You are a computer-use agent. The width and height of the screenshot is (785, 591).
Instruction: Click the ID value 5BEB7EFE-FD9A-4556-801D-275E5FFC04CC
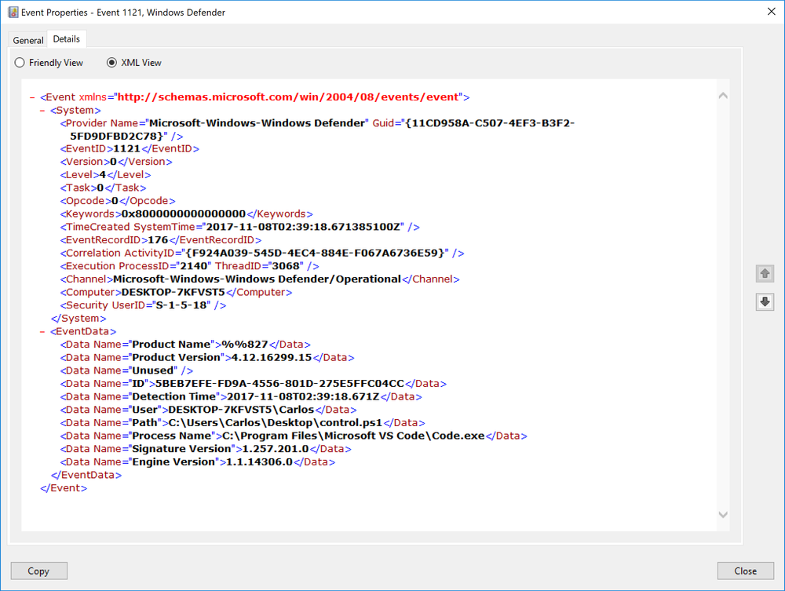point(279,384)
